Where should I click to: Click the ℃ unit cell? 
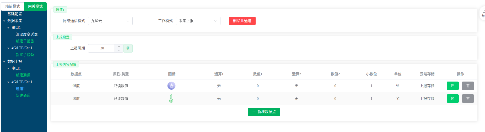(x=398, y=99)
